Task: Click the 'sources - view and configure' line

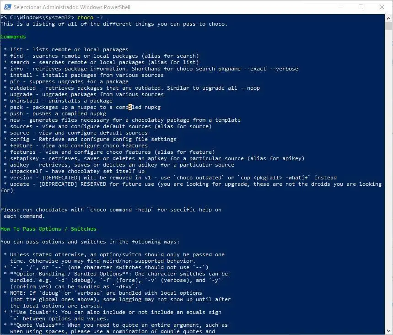Action: 108,126
